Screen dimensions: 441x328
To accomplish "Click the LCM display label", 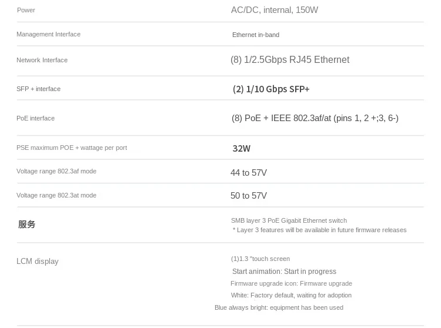I will pyautogui.click(x=37, y=261).
